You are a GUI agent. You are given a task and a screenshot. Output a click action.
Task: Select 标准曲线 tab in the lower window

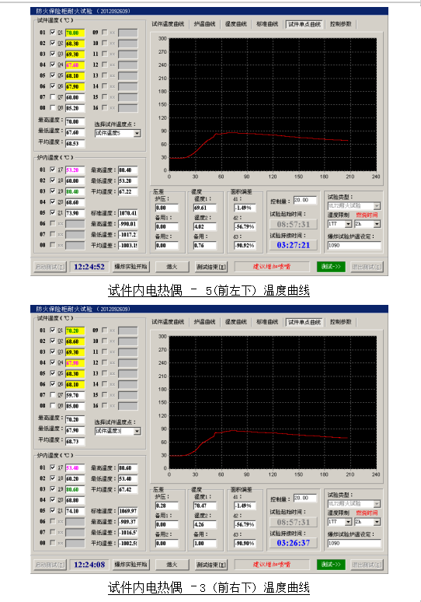[x=267, y=322]
